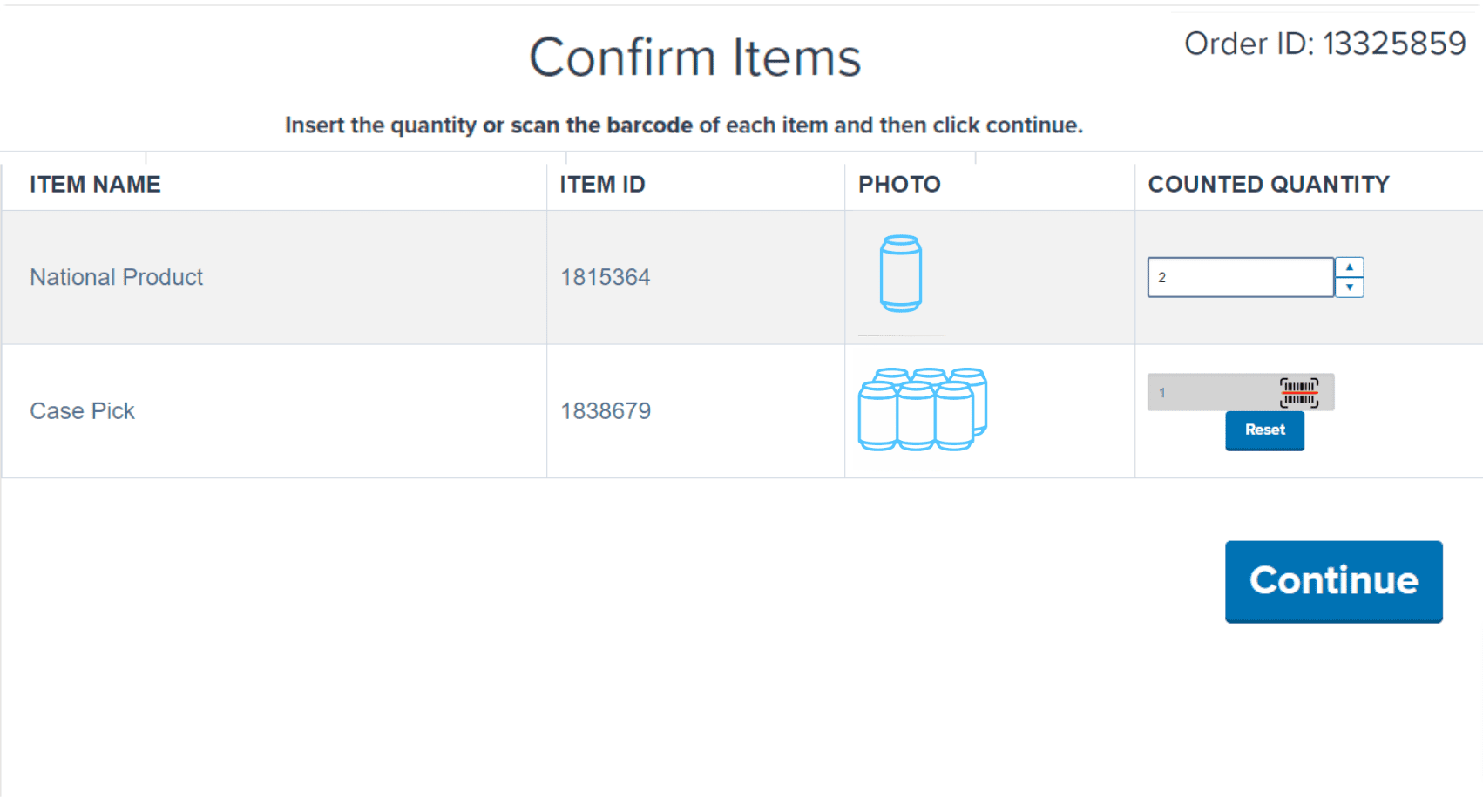The image size is (1483, 812).
Task: Click the ITEM ID column header
Action: pyautogui.click(x=602, y=185)
